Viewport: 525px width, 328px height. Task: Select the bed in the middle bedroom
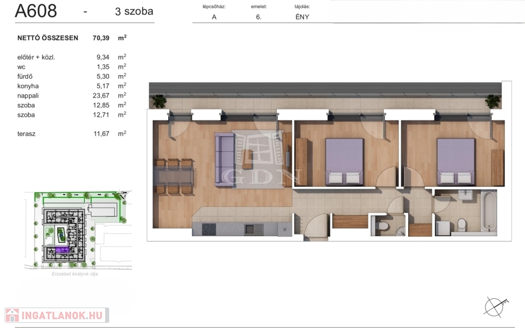(345, 161)
